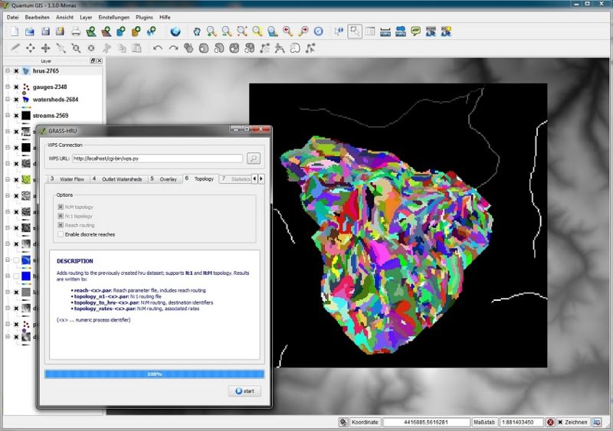This screenshot has width=613, height=431.
Task: Click the stop rendering red icon
Action: click(x=550, y=423)
